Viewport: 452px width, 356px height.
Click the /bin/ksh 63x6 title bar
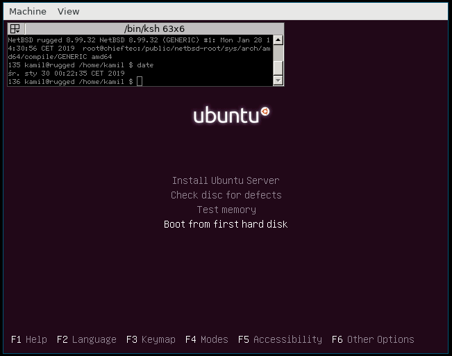[x=154, y=29]
